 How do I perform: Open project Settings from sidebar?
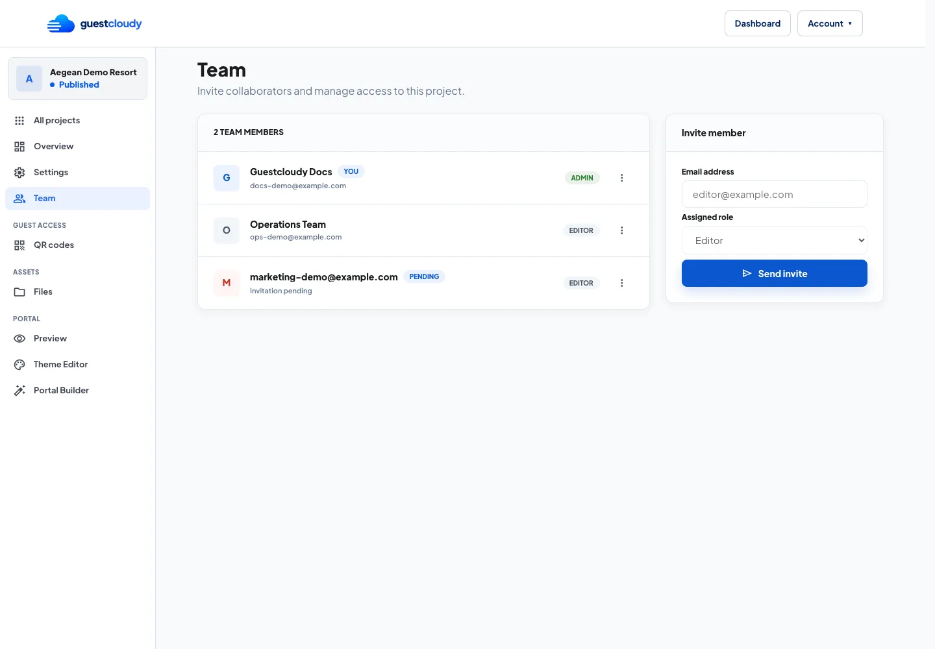point(77,173)
